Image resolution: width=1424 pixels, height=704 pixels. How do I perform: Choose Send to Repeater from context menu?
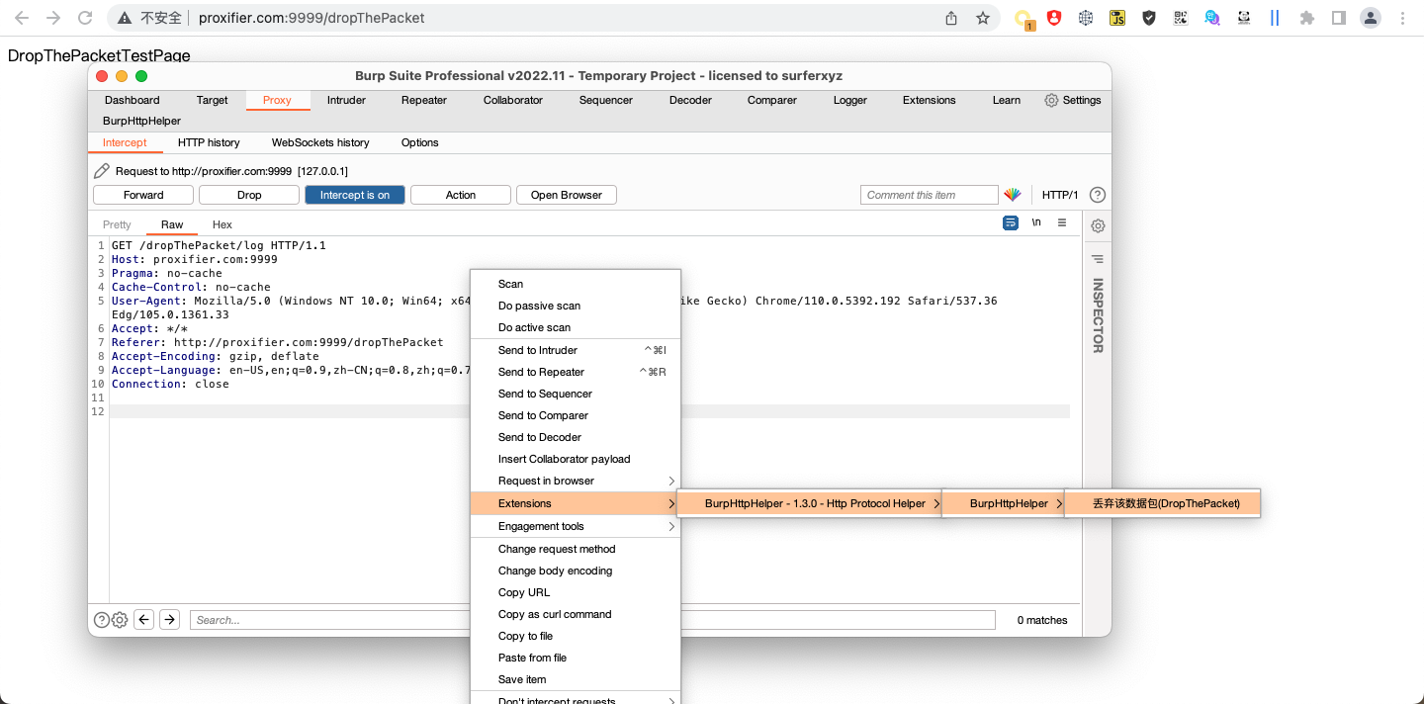click(x=576, y=372)
